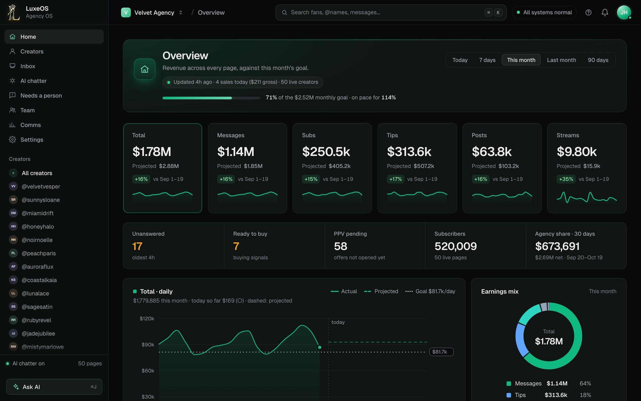Click the Velvet Agency V badge

126,13
